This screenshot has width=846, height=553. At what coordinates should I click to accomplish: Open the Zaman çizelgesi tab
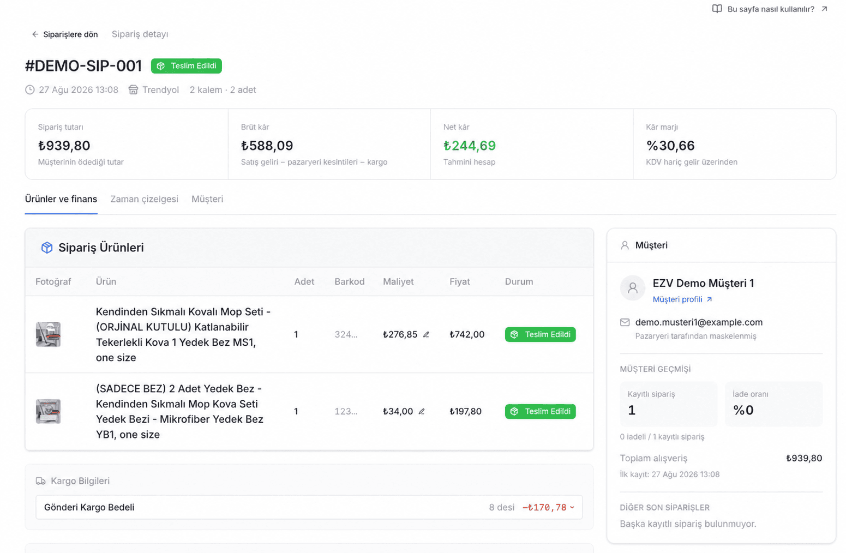tap(145, 199)
